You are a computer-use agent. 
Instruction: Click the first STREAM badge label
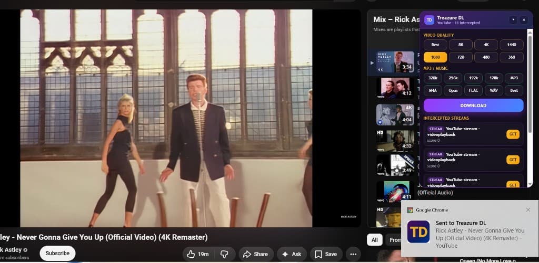click(435, 129)
